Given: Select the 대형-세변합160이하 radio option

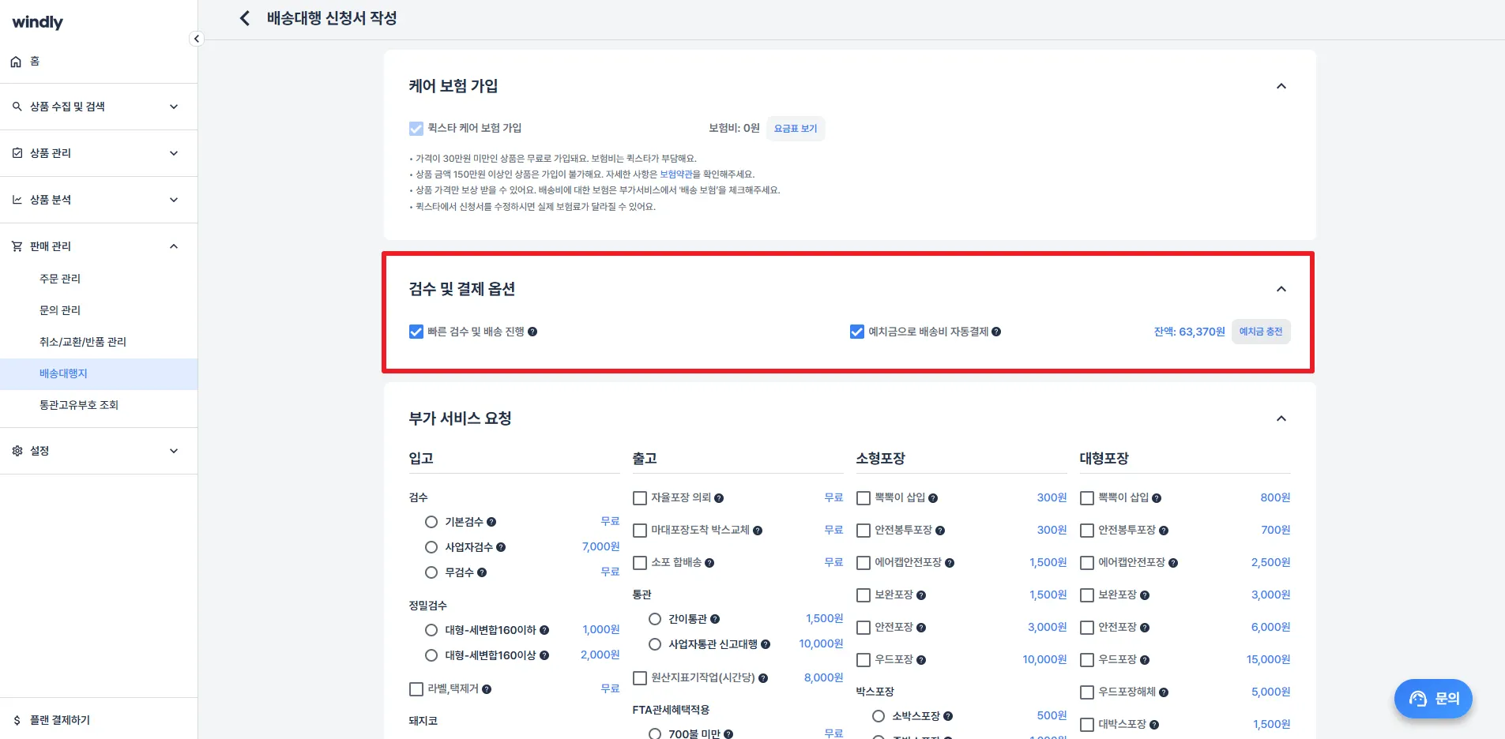Looking at the screenshot, I should pyautogui.click(x=431, y=630).
